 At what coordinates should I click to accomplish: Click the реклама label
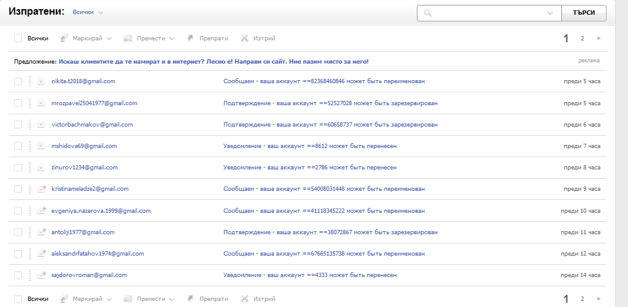pos(589,61)
